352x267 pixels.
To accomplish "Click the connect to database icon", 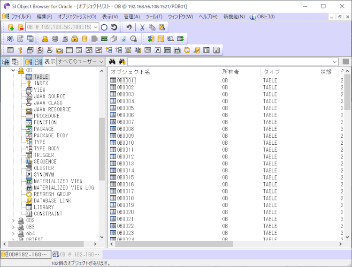I will coord(11,28).
